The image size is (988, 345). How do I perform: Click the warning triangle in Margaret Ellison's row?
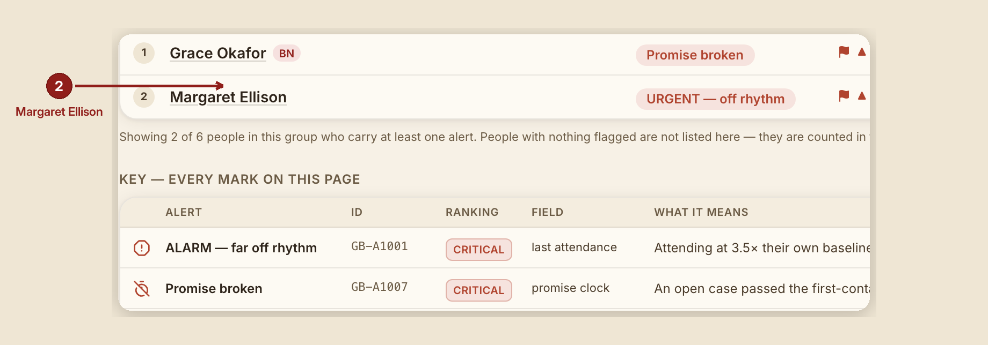pyautogui.click(x=862, y=96)
